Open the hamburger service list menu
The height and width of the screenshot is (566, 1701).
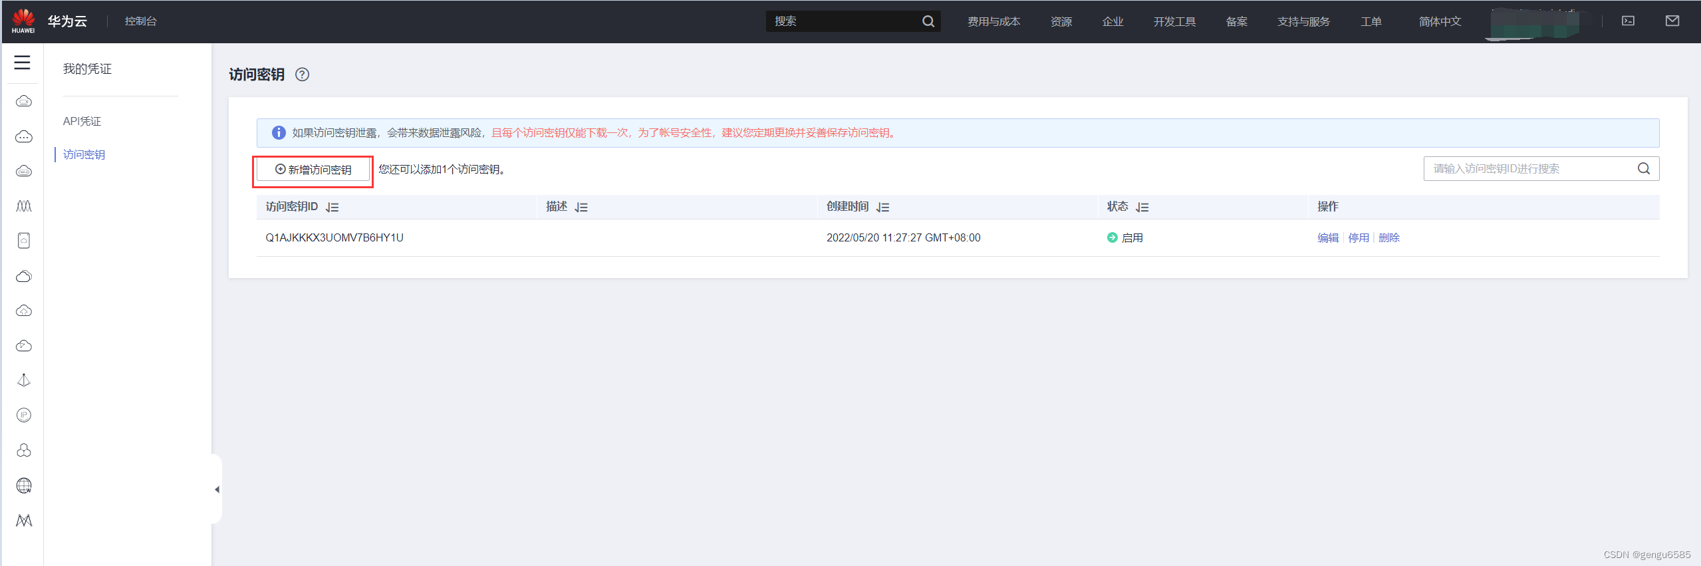pyautogui.click(x=23, y=63)
